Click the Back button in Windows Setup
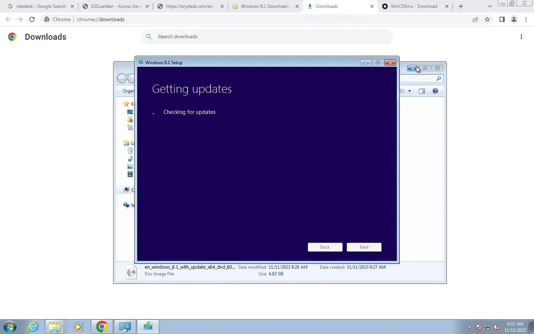534x334 pixels. pos(325,247)
